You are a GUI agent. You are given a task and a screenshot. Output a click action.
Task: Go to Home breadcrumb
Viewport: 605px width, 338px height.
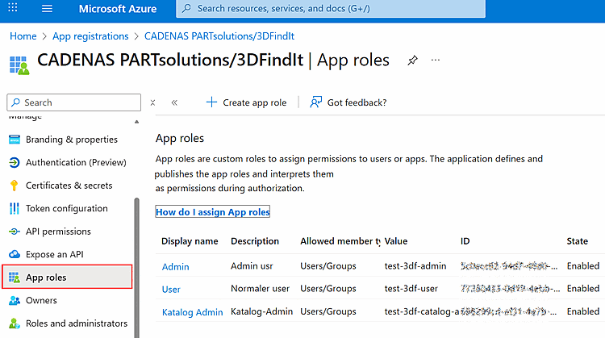pos(23,36)
